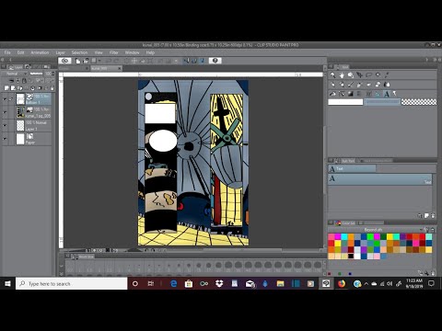Click the Save icon in command bar
Image resolution: width=442 pixels, height=331 pixels.
[94, 61]
